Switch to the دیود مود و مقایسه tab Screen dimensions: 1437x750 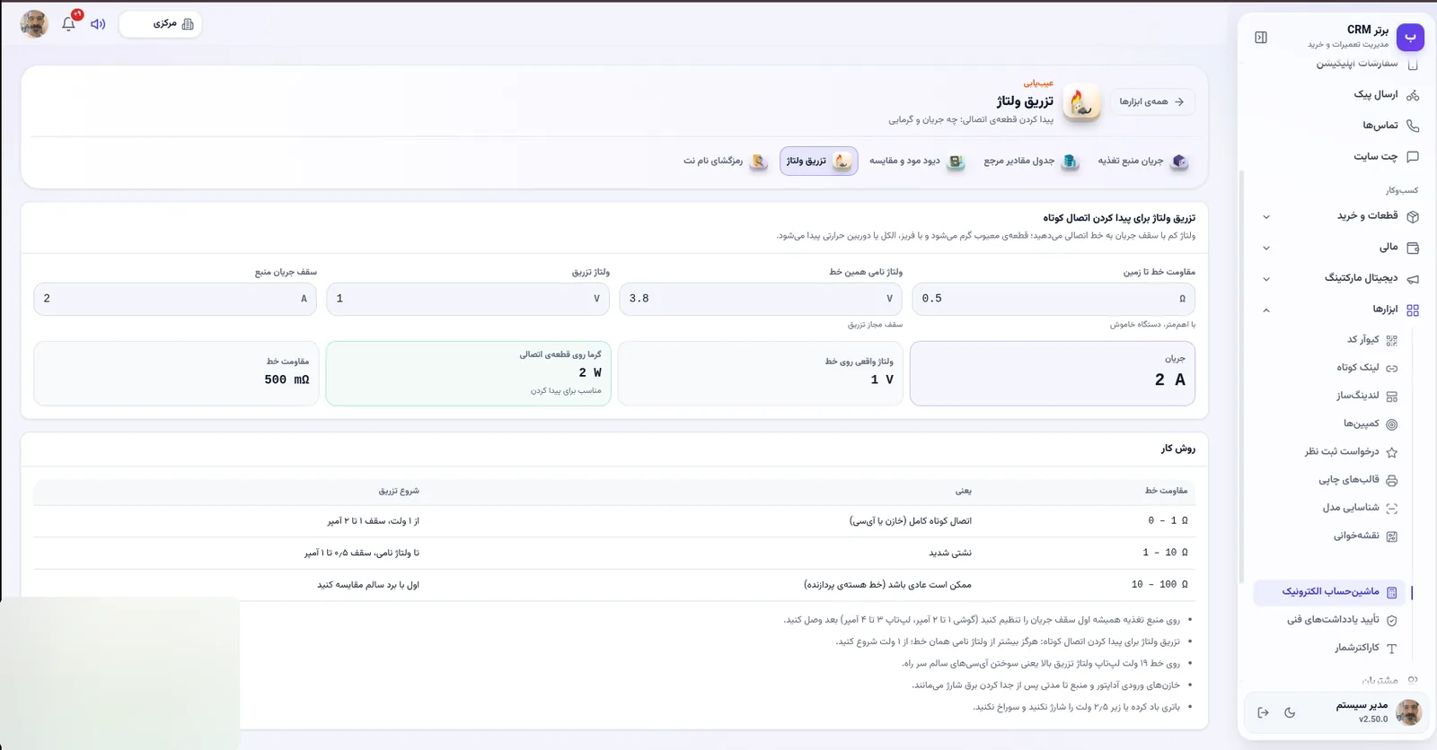click(916, 161)
